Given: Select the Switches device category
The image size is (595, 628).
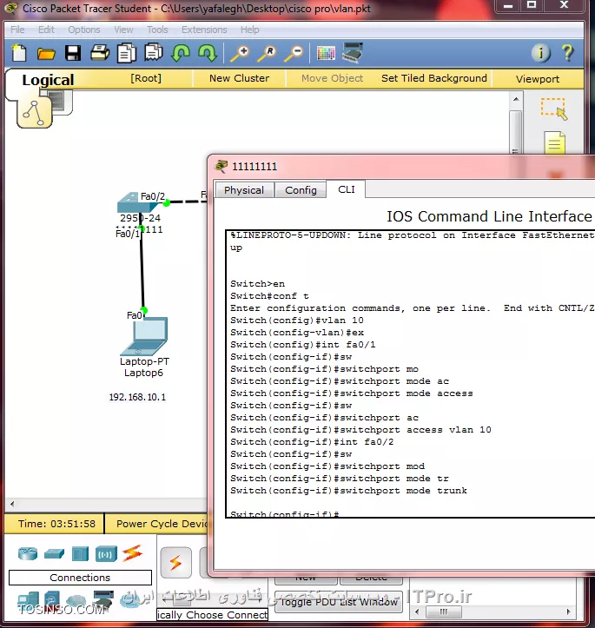Looking at the screenshot, I should point(54,554).
